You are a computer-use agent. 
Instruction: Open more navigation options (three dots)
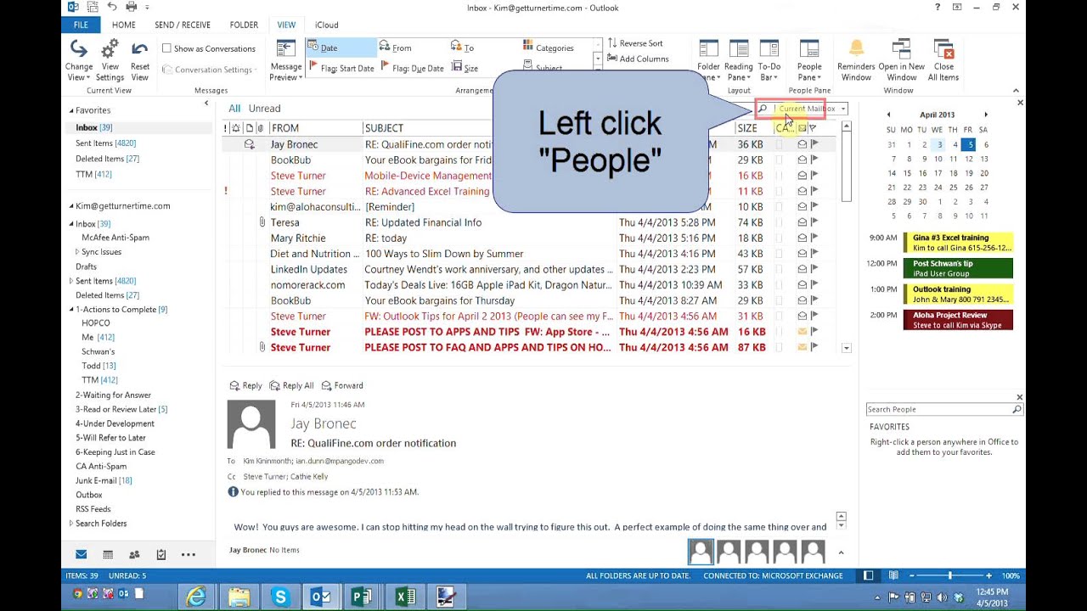coord(189,554)
